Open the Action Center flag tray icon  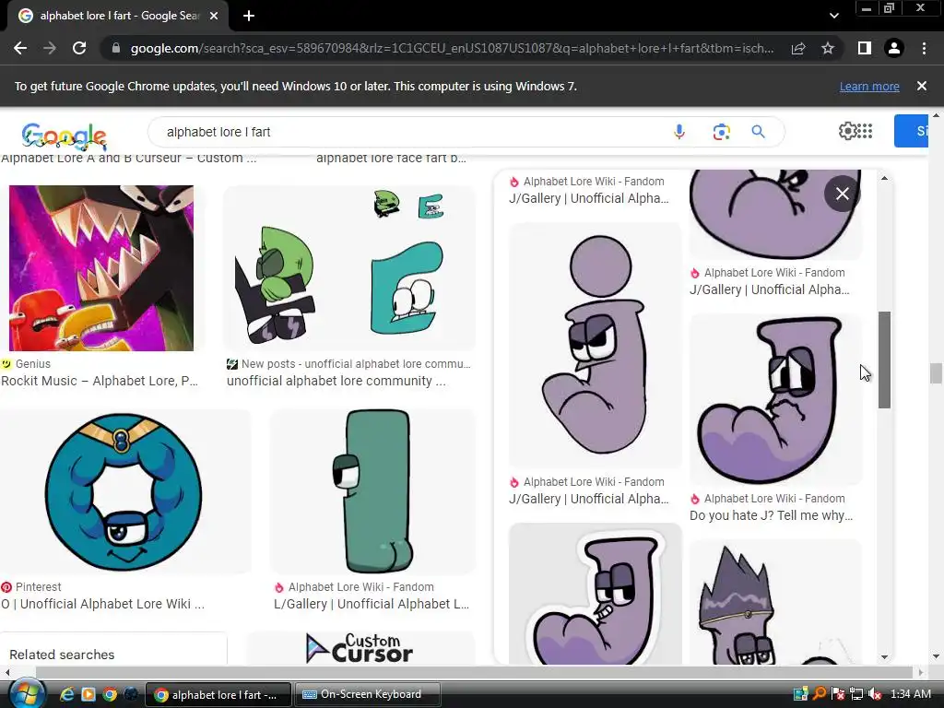click(x=837, y=694)
